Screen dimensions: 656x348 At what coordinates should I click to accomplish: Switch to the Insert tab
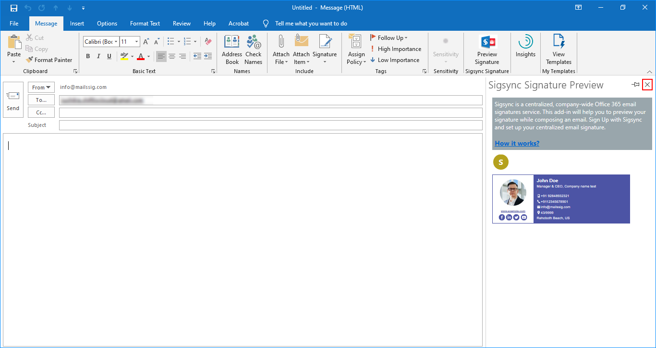point(77,24)
